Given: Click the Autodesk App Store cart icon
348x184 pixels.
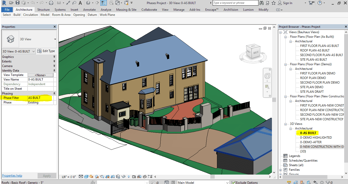Looking at the screenshot, I should click(311, 3).
